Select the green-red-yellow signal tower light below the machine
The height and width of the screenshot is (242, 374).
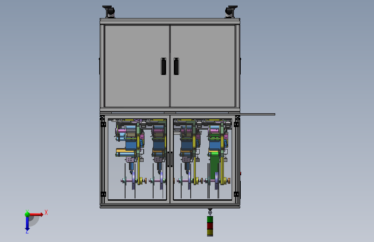coord(210,226)
